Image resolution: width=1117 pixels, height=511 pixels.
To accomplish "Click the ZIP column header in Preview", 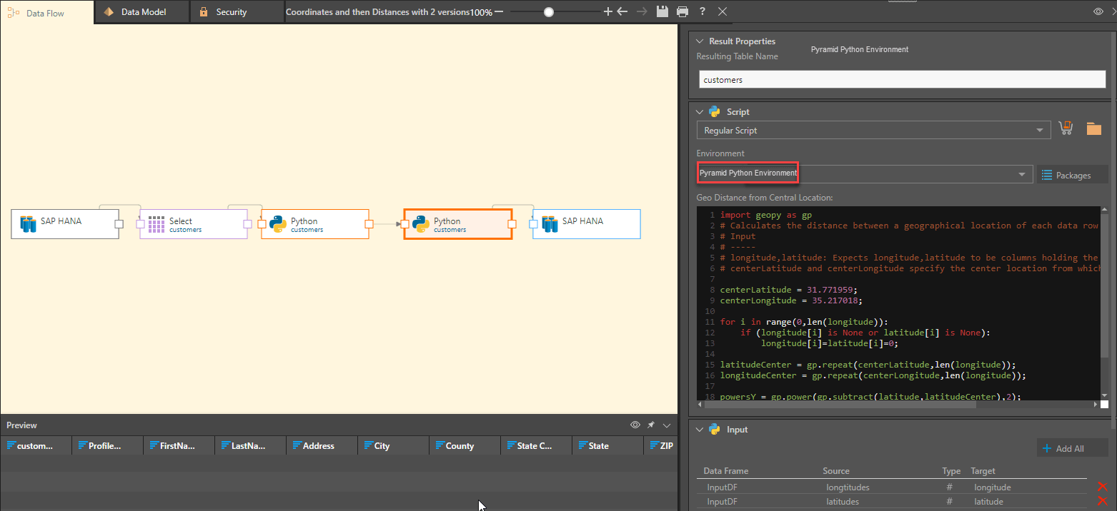I will coord(660,446).
